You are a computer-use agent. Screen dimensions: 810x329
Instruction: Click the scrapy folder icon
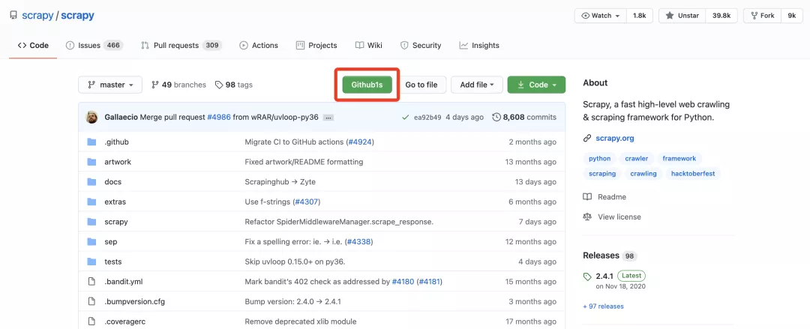click(x=92, y=222)
